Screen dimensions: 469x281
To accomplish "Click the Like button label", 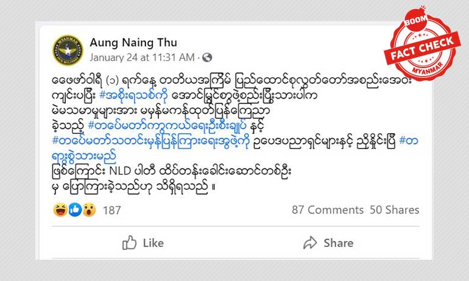I will pos(153,243).
